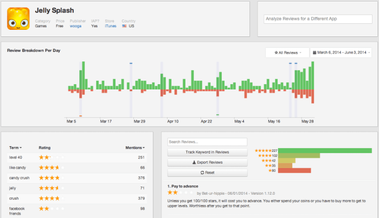This screenshot has height=218, width=379.
Task: Select the candy crush term row
Action: point(77,178)
